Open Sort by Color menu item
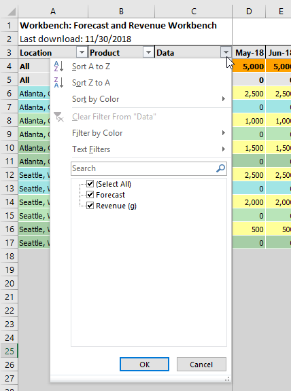Image resolution: width=291 pixels, height=391 pixels. (141, 99)
